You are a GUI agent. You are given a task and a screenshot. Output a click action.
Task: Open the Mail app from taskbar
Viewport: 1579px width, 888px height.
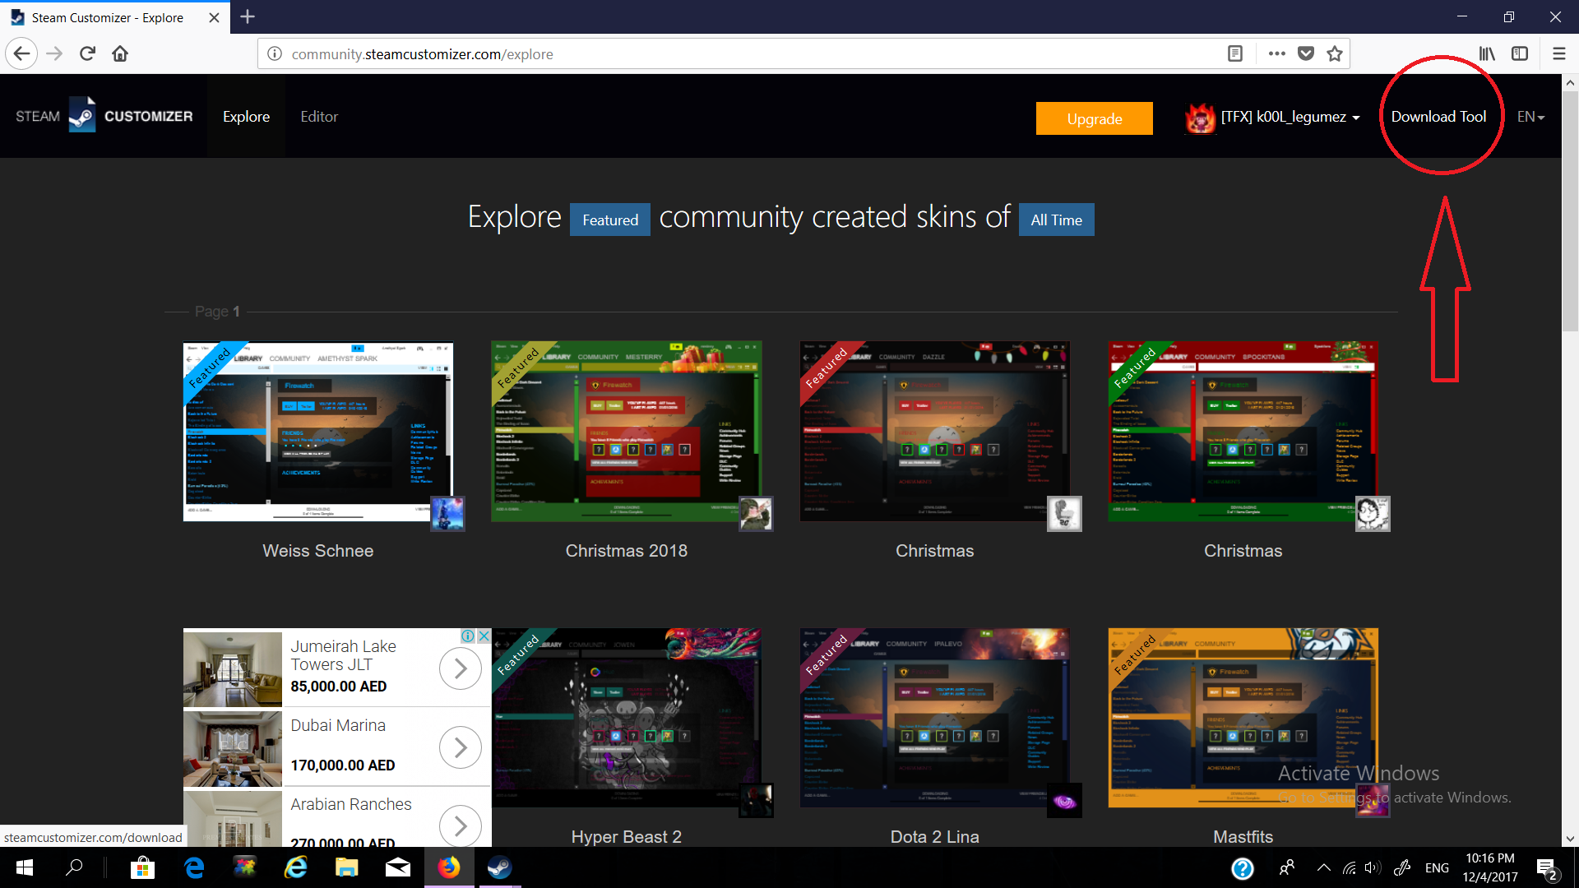[398, 867]
